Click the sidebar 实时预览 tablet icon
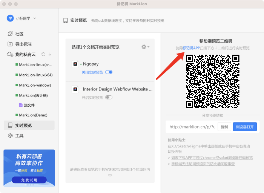 coord(10,126)
